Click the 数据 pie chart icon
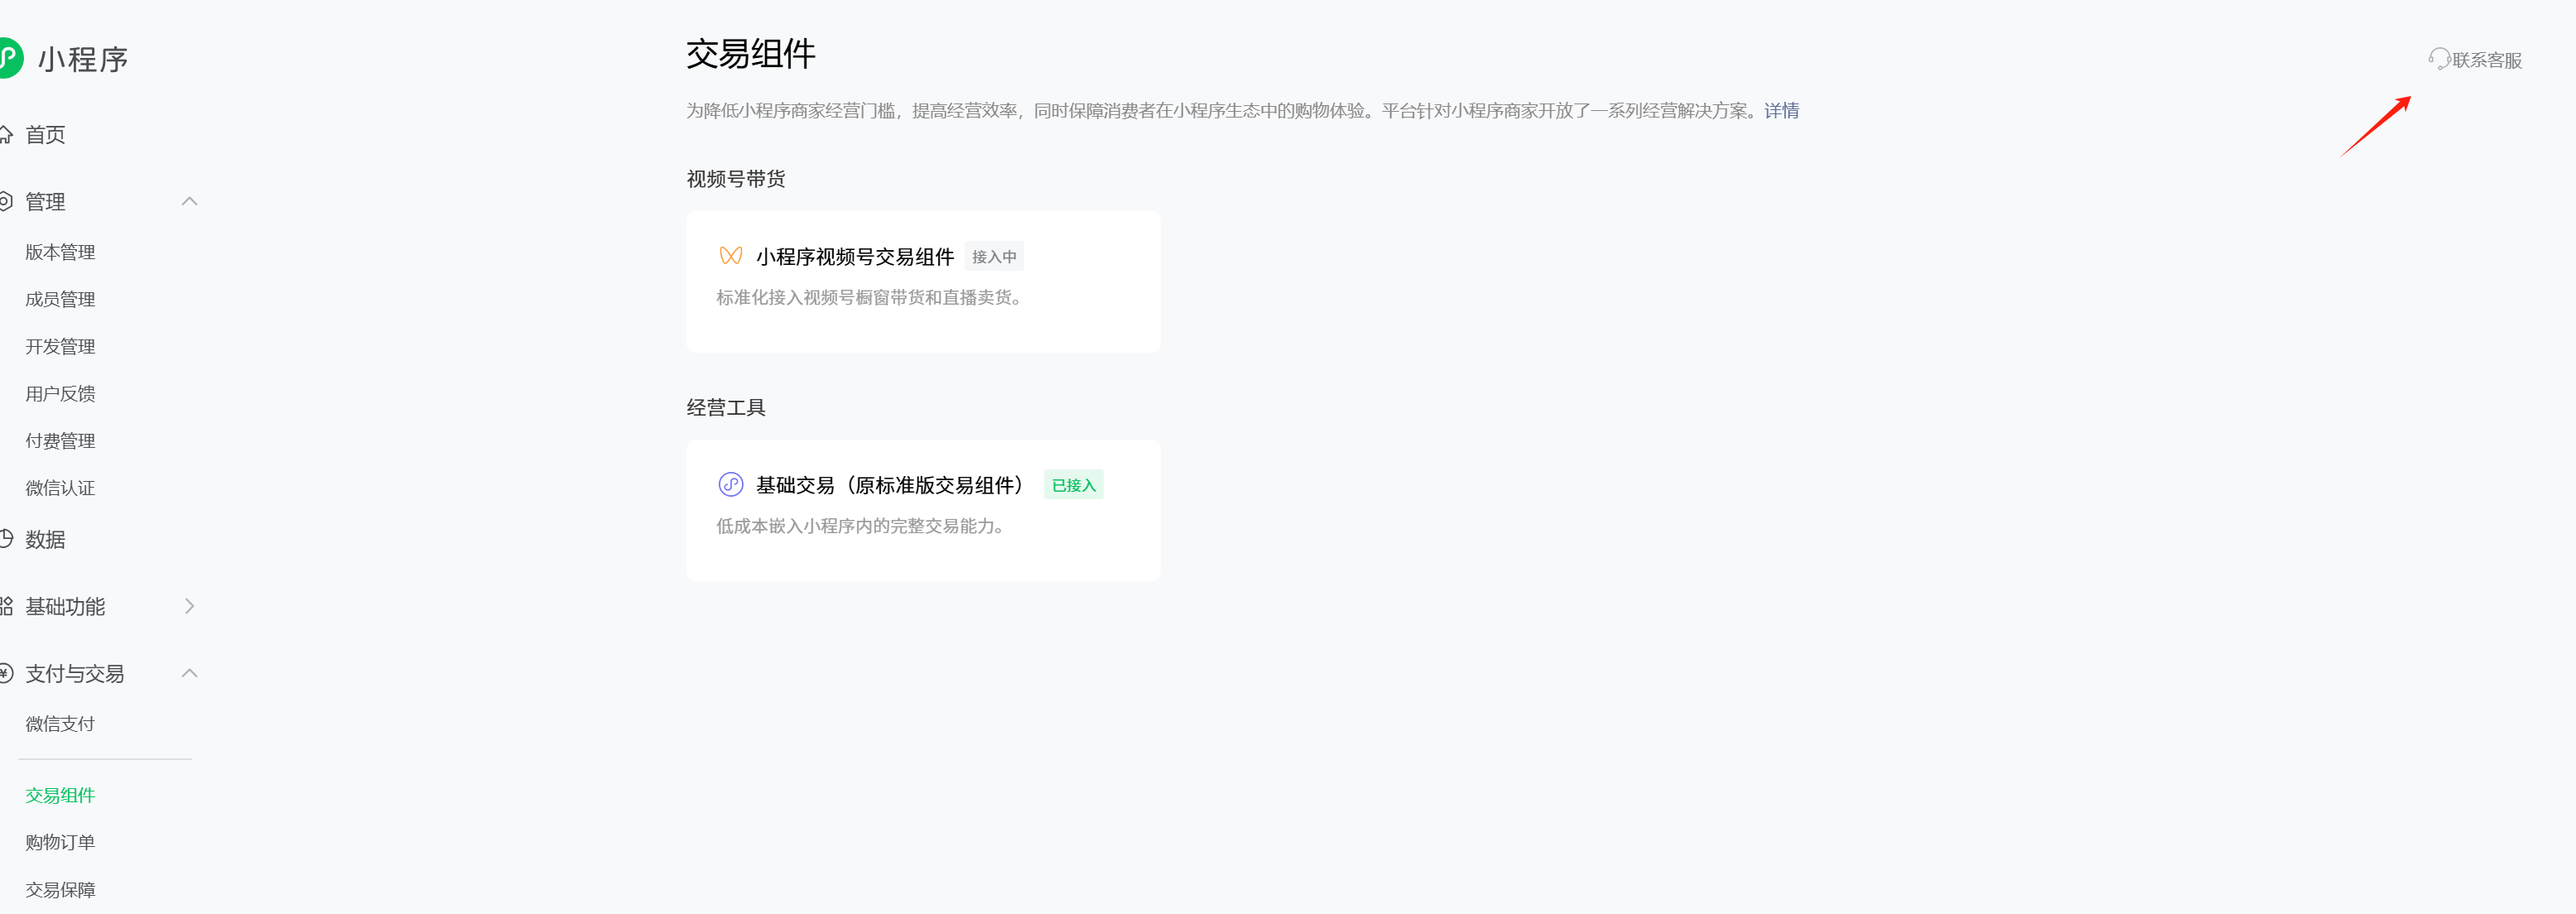 (5, 539)
